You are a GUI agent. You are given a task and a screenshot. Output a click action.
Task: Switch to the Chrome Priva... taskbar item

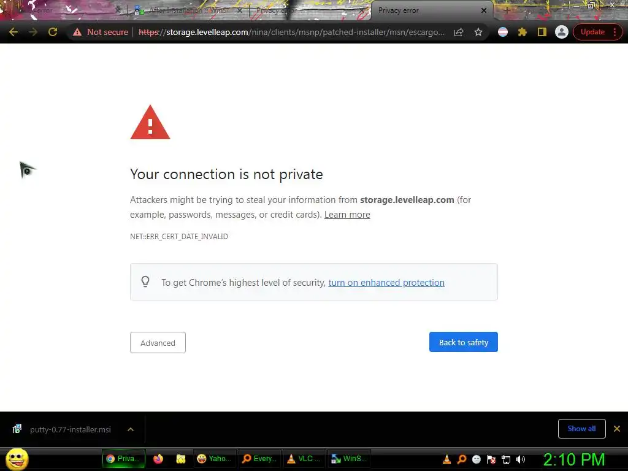point(123,459)
